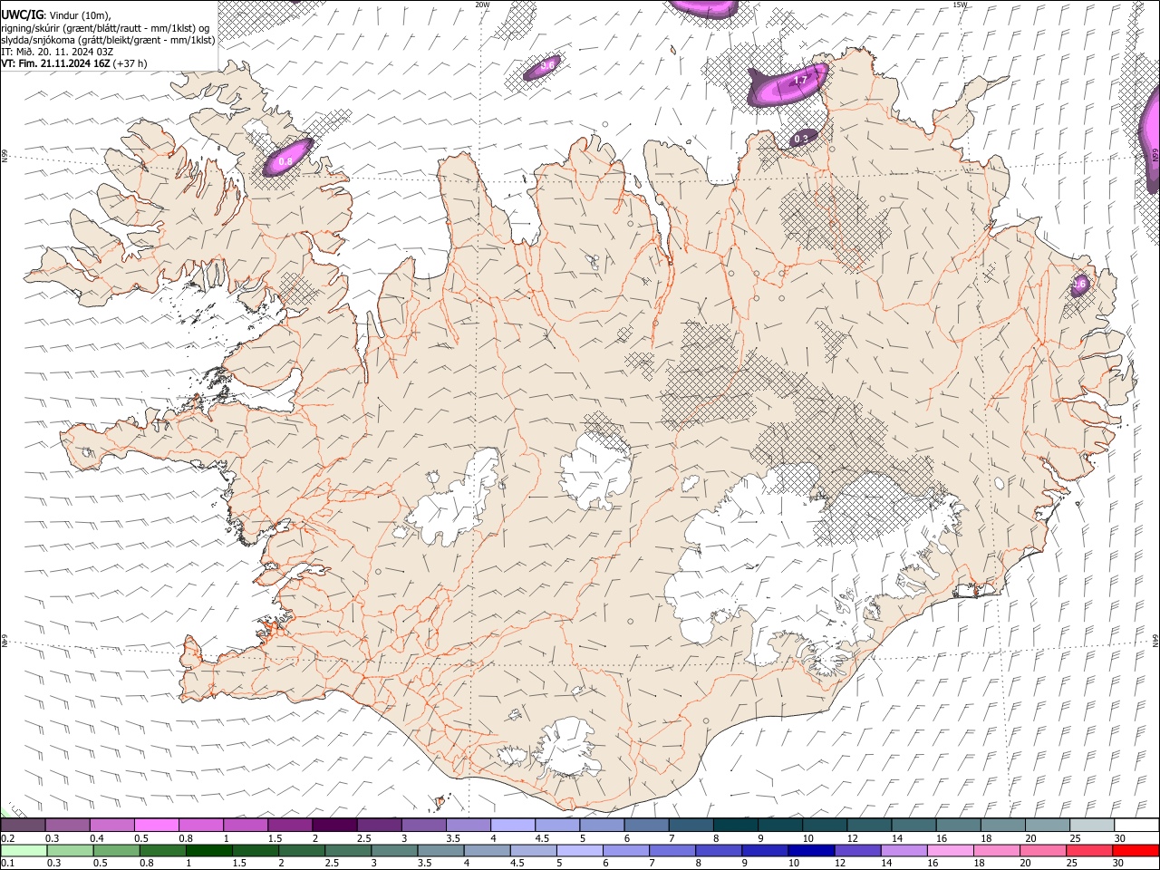Click the '0.1' label on lower scale
The width and height of the screenshot is (1160, 870).
(7, 863)
